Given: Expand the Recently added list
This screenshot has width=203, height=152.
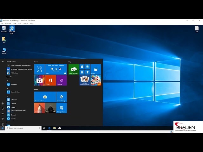Looking at the screenshot, I should click(9, 77).
